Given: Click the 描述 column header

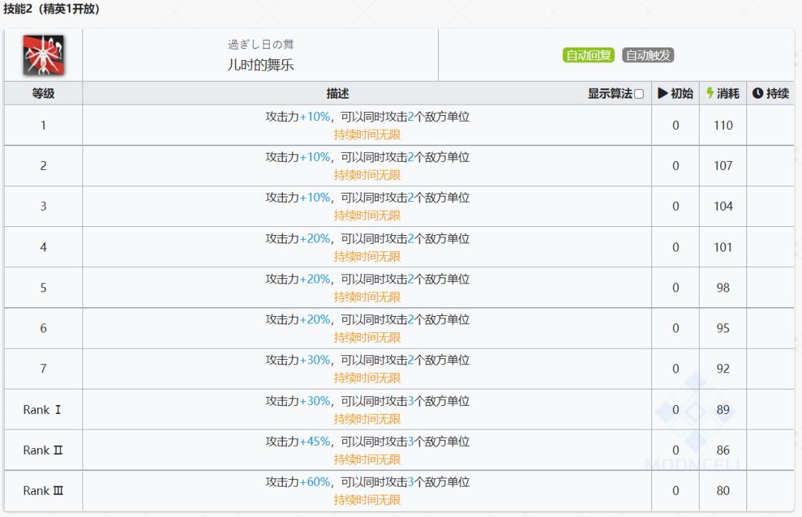Looking at the screenshot, I should pos(337,93).
